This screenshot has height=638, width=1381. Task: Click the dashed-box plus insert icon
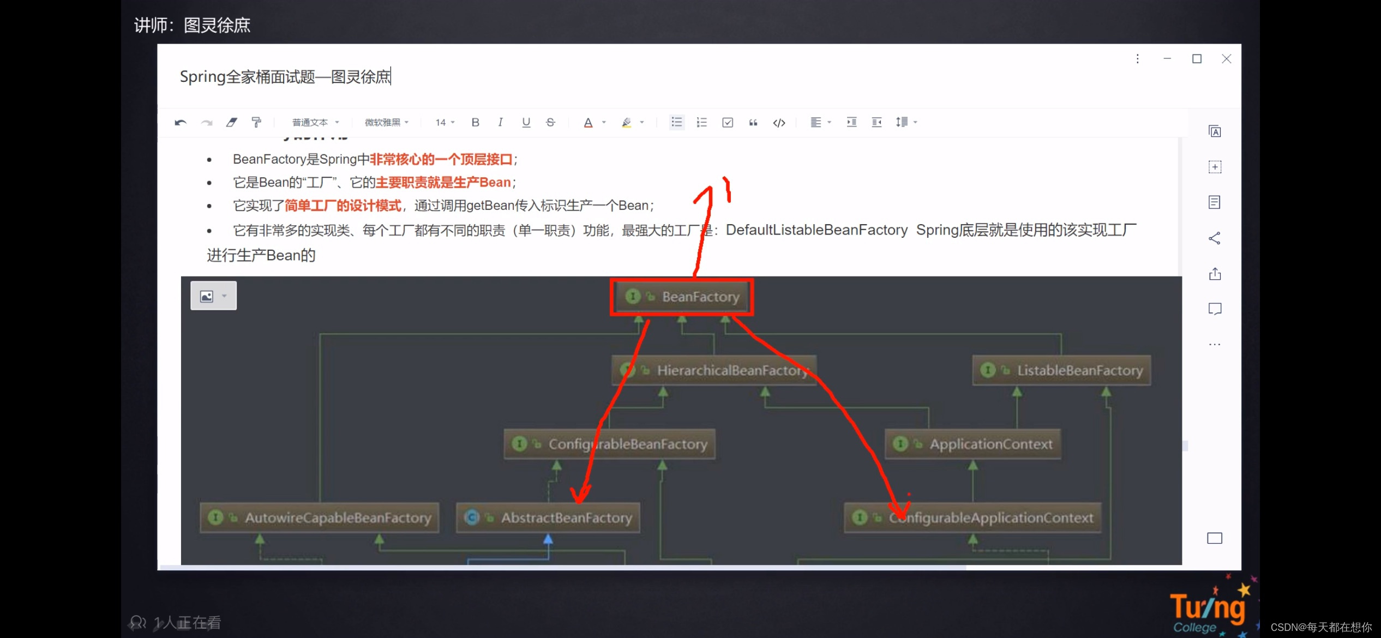pos(1214,167)
